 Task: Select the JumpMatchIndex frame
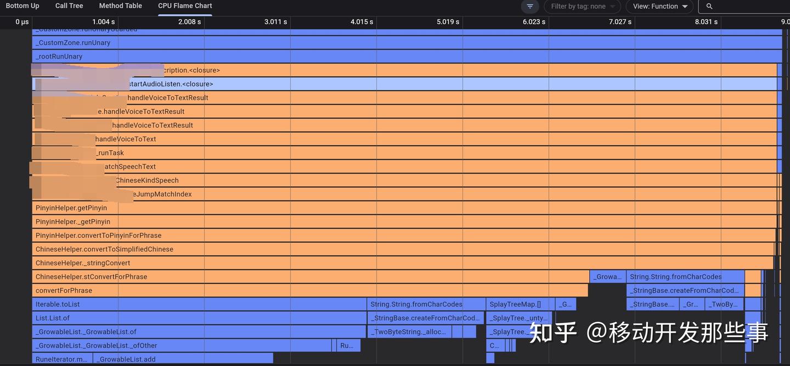pos(404,194)
